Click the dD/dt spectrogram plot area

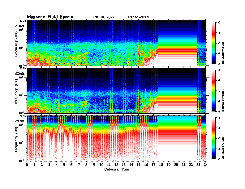tap(116, 90)
